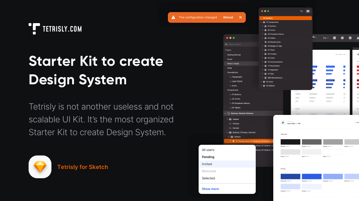Expand the 04 Tables symbol folder

click(x=263, y=38)
